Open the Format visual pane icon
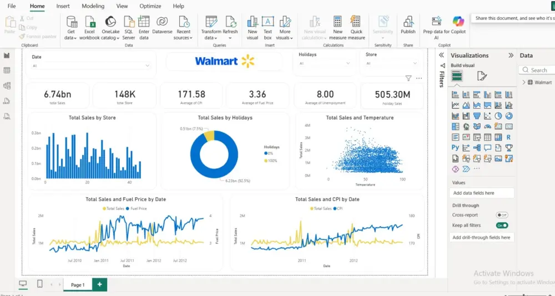The width and height of the screenshot is (555, 296). click(482, 76)
